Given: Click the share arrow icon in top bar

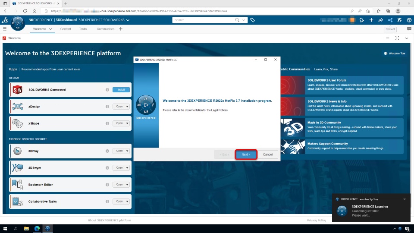Looking at the screenshot, I should 381,20.
